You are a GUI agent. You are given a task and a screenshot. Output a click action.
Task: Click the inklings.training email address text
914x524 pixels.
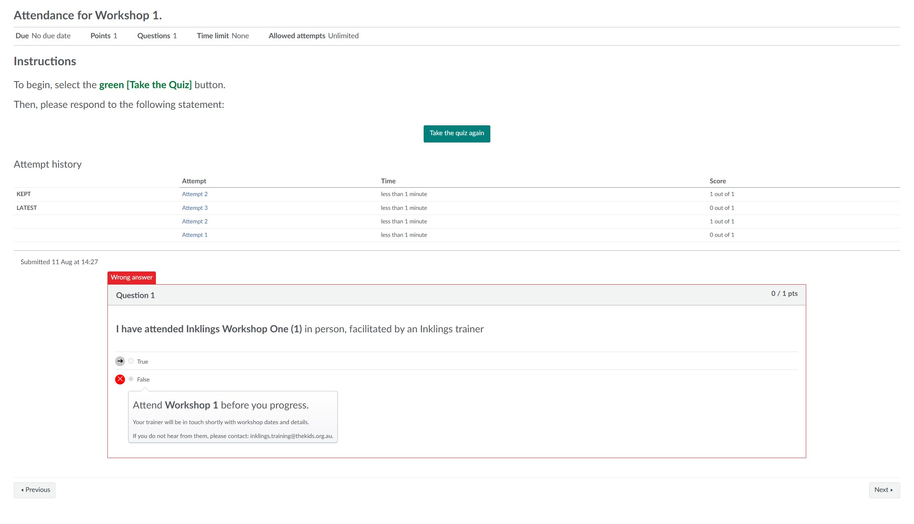pos(291,436)
